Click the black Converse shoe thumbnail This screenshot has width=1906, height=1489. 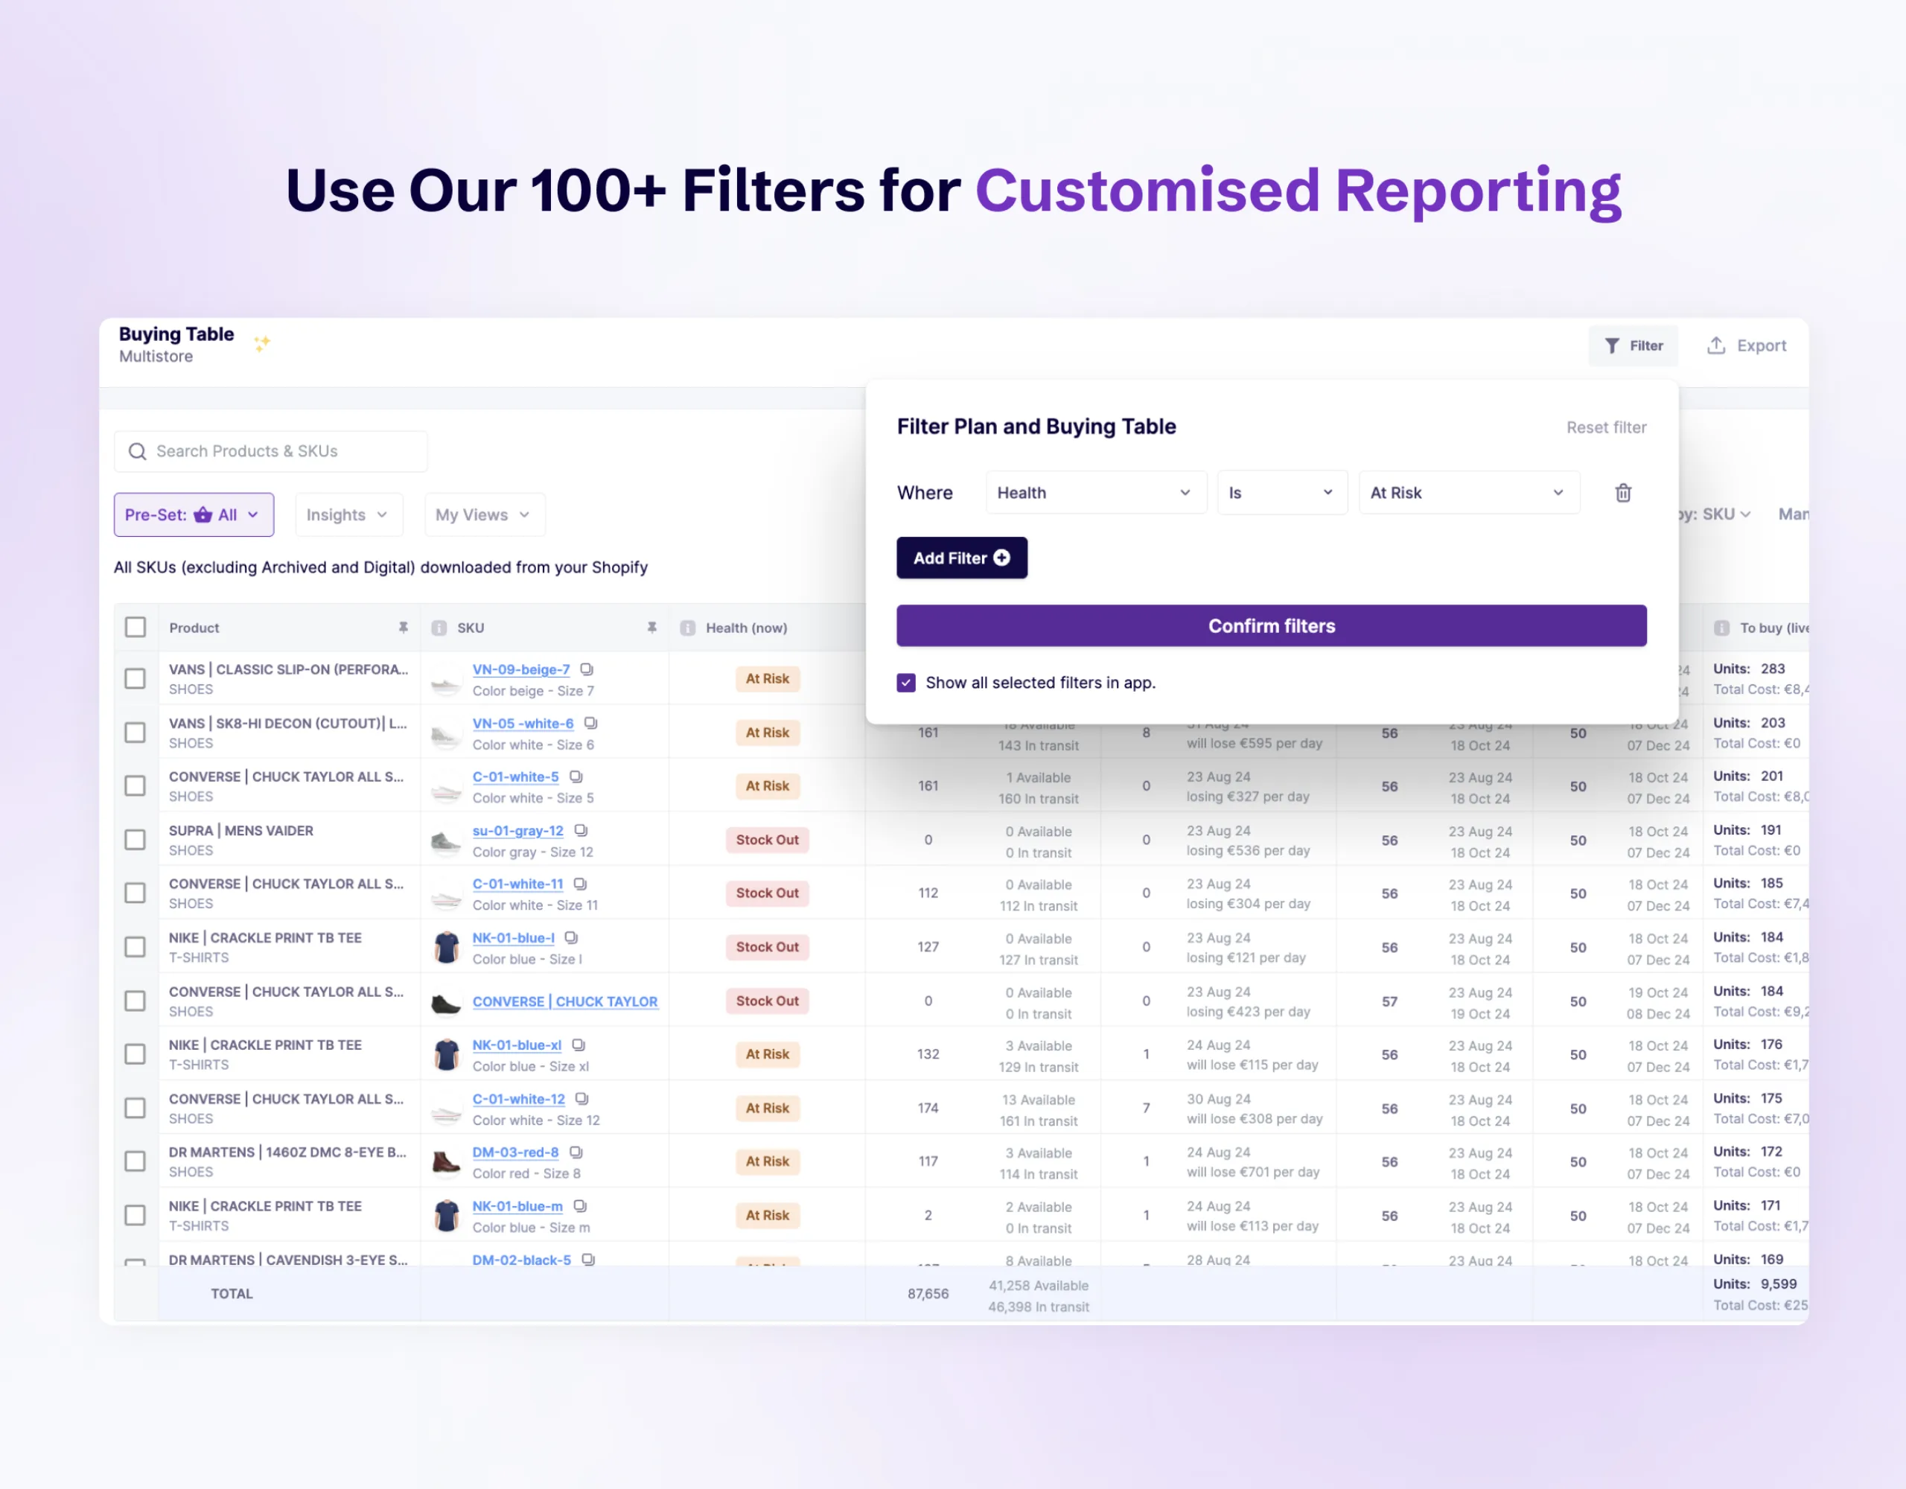(x=446, y=1004)
